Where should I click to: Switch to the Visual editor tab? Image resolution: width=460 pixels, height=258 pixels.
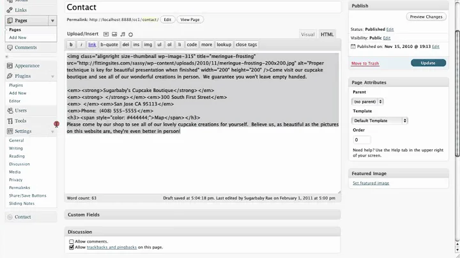pos(308,34)
